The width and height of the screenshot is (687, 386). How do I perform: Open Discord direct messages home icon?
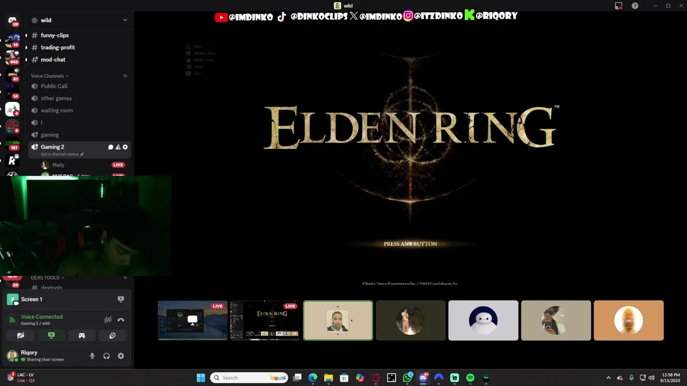coord(12,20)
